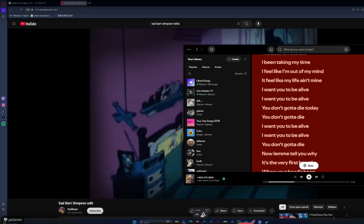
Task: Subscribe to the Sadkeys channel
Action: click(95, 211)
